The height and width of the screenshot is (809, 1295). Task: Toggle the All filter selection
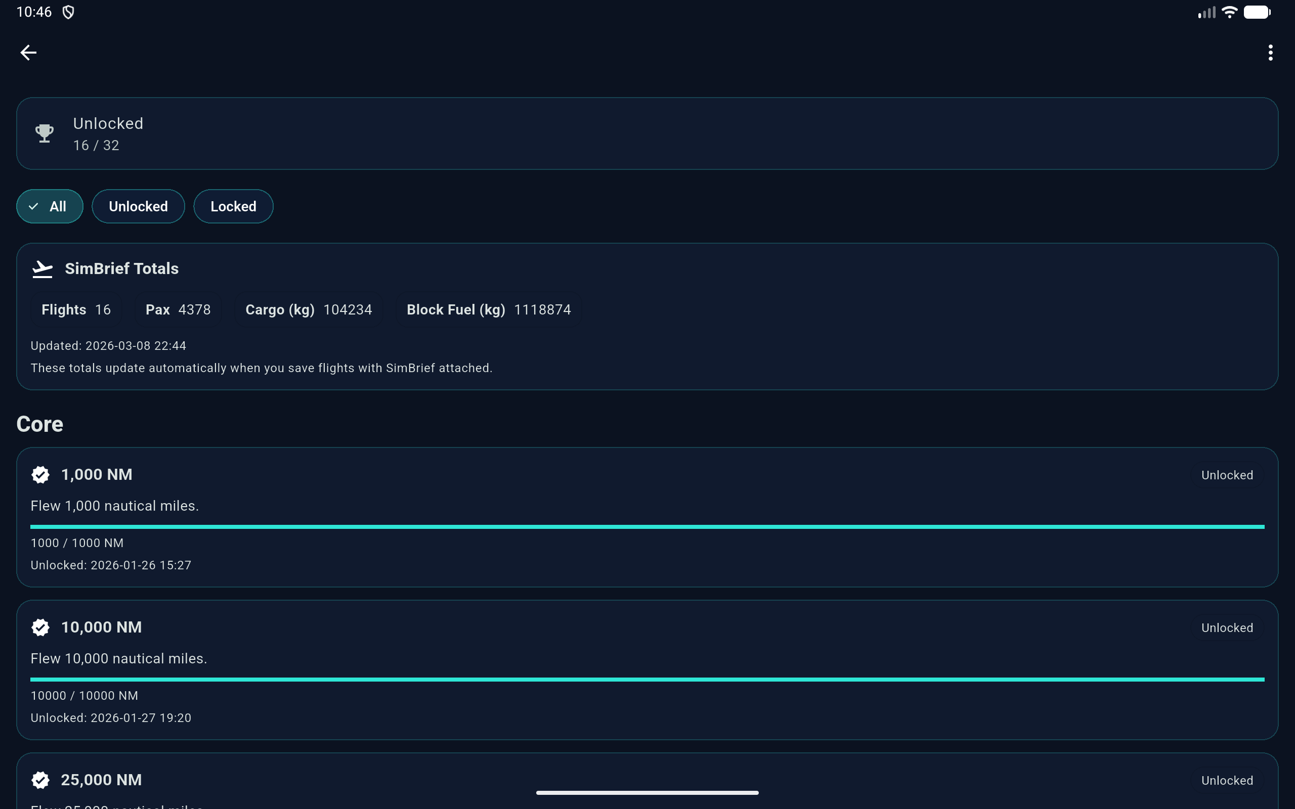49,206
